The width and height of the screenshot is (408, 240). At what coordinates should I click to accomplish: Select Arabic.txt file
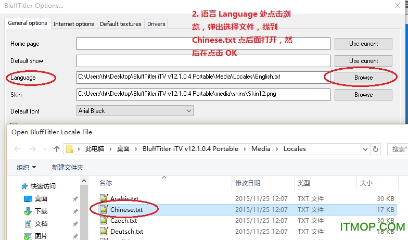point(124,199)
